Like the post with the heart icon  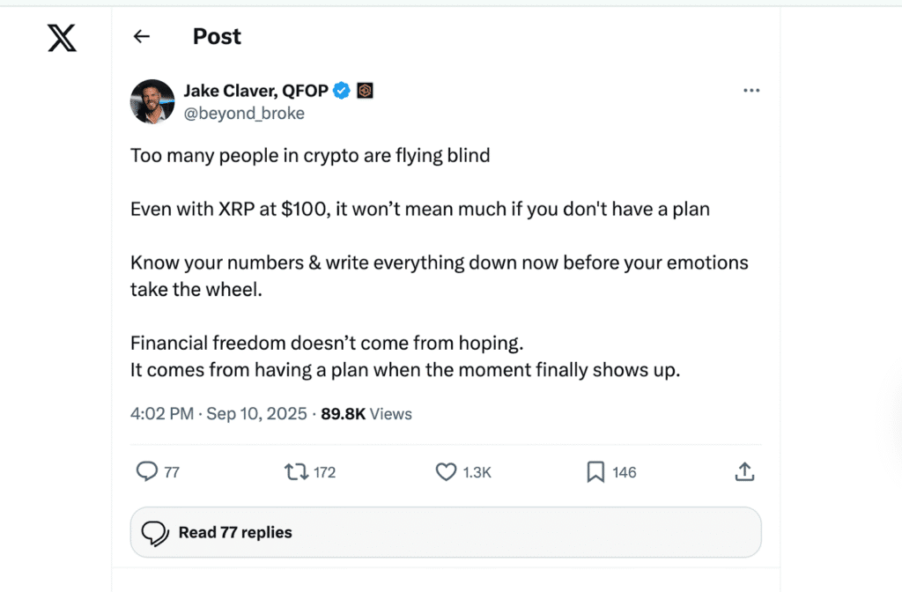[447, 472]
